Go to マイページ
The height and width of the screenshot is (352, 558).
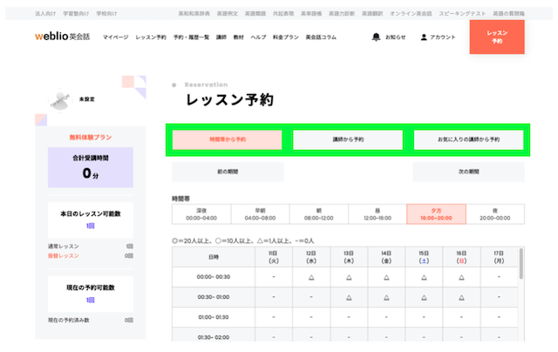click(116, 37)
